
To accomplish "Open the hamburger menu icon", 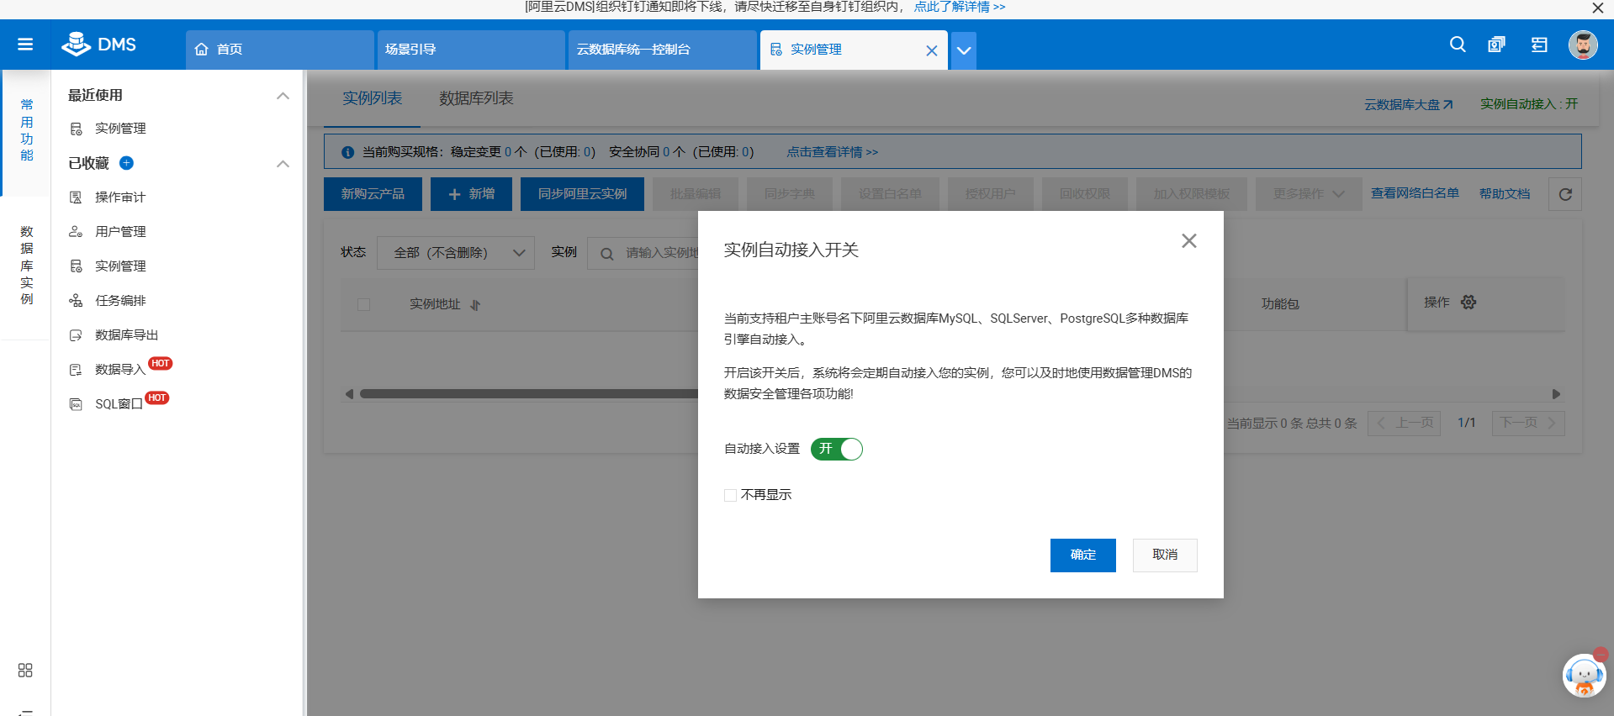I will point(25,45).
